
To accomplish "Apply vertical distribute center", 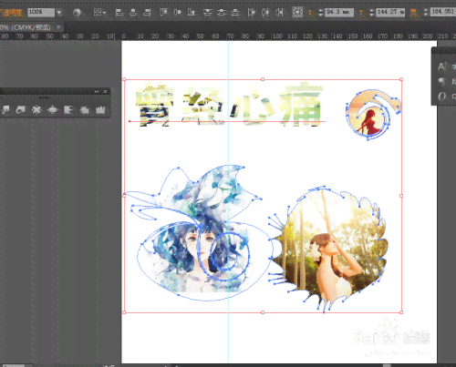I will pos(222,13).
